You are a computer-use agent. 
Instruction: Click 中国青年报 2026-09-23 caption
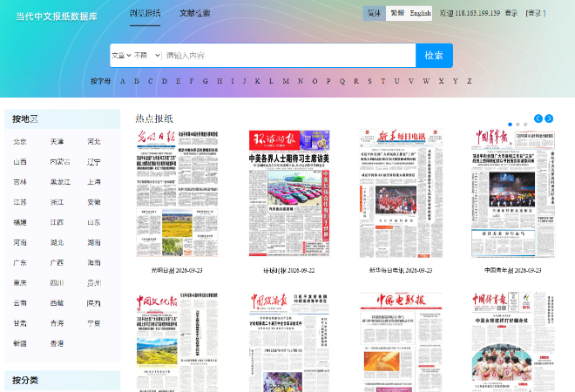(512, 270)
